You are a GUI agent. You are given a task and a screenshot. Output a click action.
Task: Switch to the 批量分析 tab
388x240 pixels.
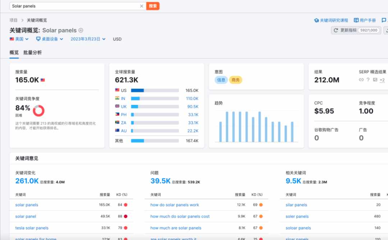(32, 52)
